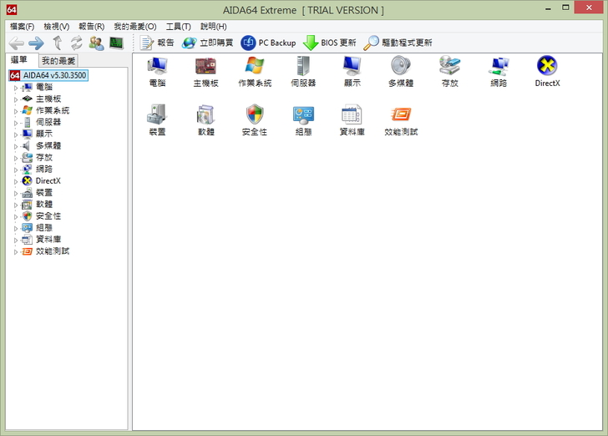Open the DirectX icon in main panel
Screen dimensions: 608x436
547,67
